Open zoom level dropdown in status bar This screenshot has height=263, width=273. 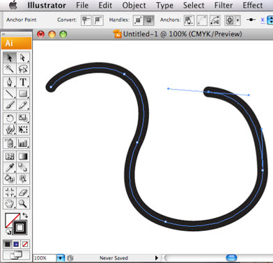61,258
